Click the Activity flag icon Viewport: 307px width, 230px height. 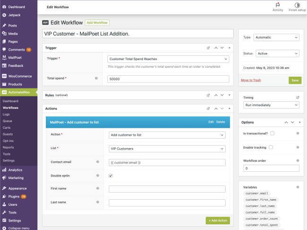click(278, 5)
